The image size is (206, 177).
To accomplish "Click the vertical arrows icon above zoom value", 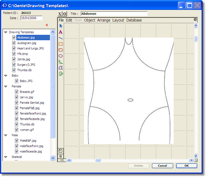I will [x=60, y=156].
